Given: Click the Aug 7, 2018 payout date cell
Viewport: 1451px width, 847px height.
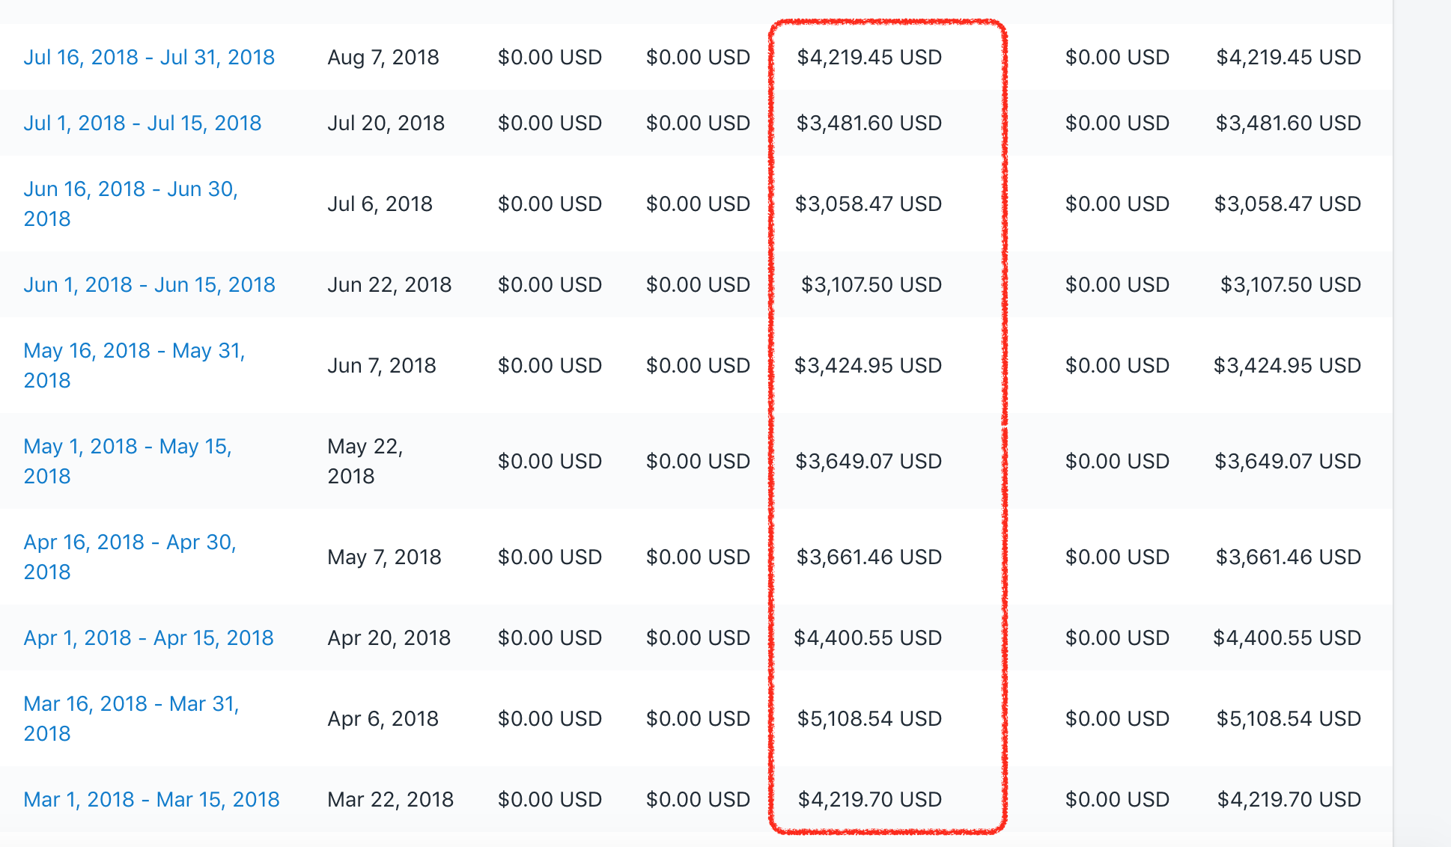Looking at the screenshot, I should tap(383, 58).
